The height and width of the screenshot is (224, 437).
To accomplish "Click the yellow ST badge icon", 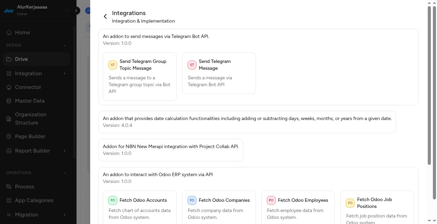I will [113, 65].
